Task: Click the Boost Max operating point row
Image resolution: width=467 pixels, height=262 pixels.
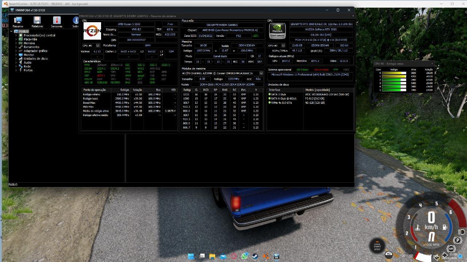Action: [130, 103]
